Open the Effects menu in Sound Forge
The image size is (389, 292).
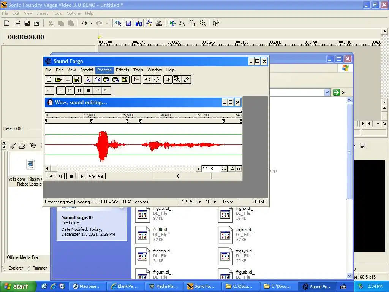[122, 70]
